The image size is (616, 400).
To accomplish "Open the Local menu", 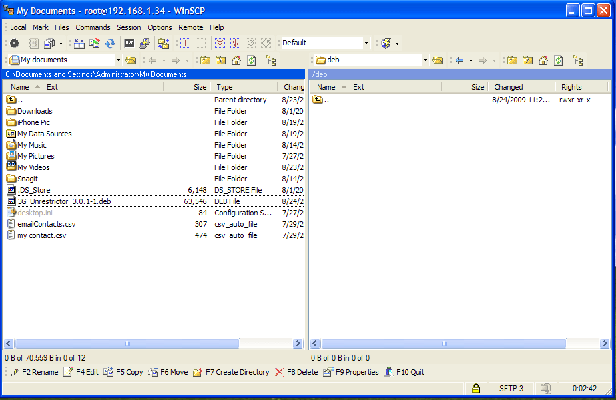I will pos(18,27).
